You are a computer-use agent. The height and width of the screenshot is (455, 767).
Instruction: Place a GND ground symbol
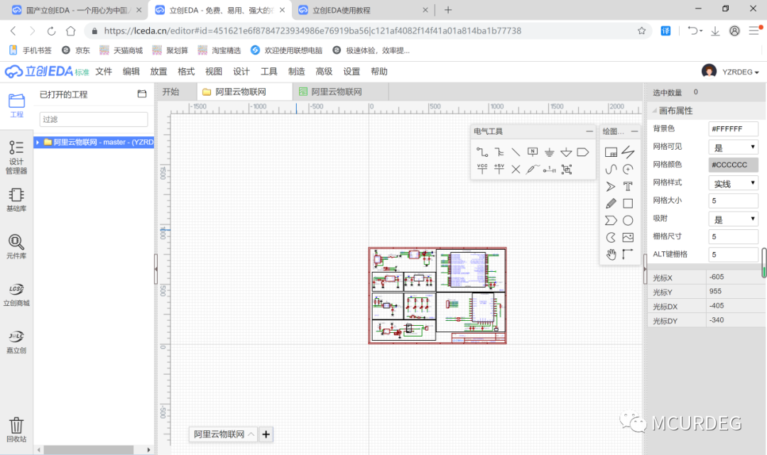549,153
